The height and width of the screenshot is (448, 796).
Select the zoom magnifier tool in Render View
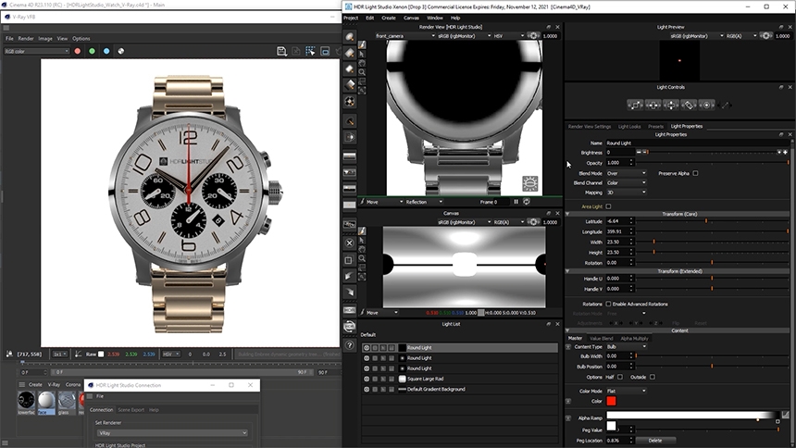[x=362, y=72]
